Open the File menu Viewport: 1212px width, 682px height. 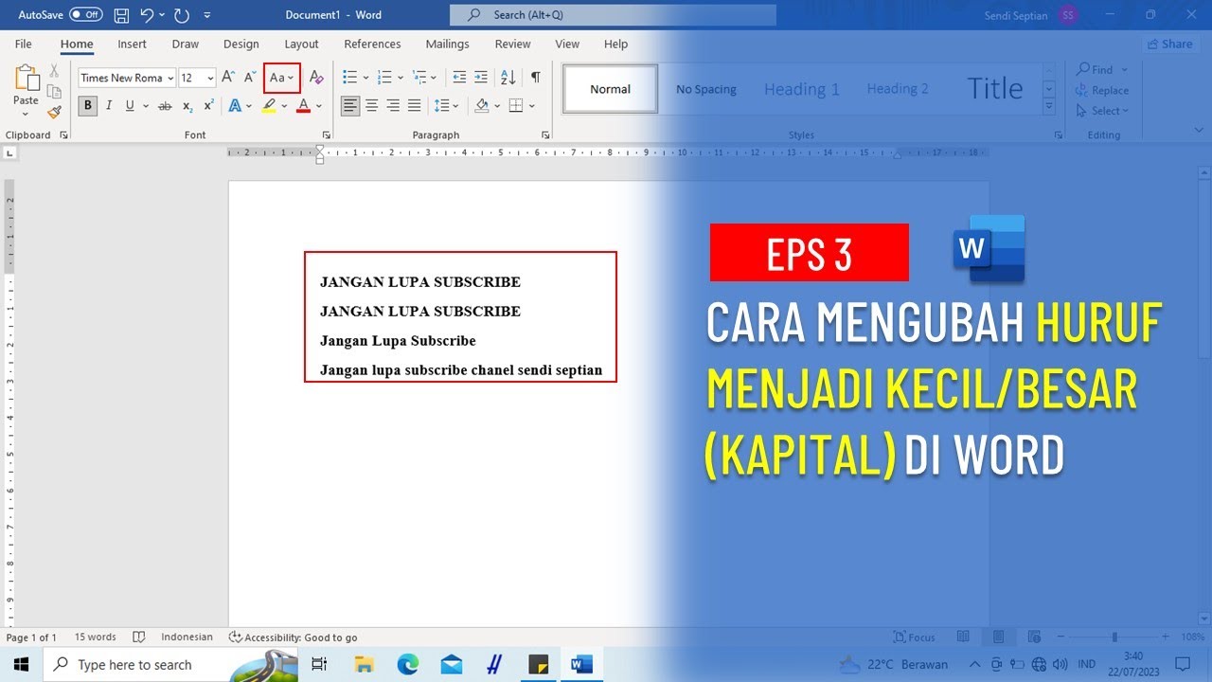[24, 44]
